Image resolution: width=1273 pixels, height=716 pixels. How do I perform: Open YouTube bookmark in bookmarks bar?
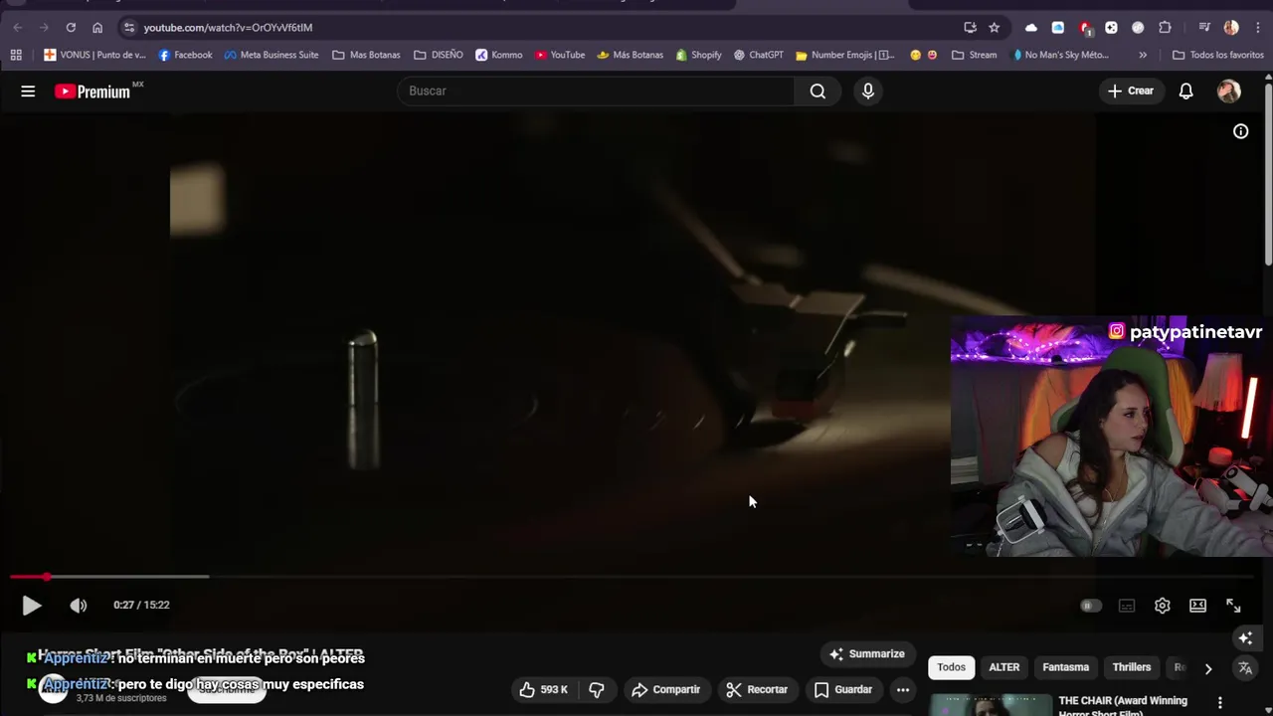[x=560, y=55]
